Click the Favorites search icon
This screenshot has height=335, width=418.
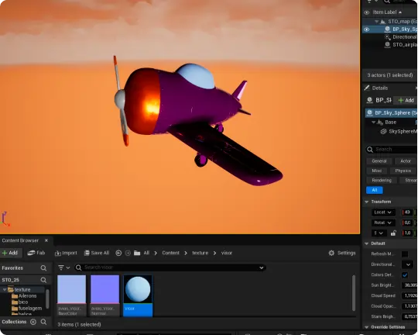(43, 268)
